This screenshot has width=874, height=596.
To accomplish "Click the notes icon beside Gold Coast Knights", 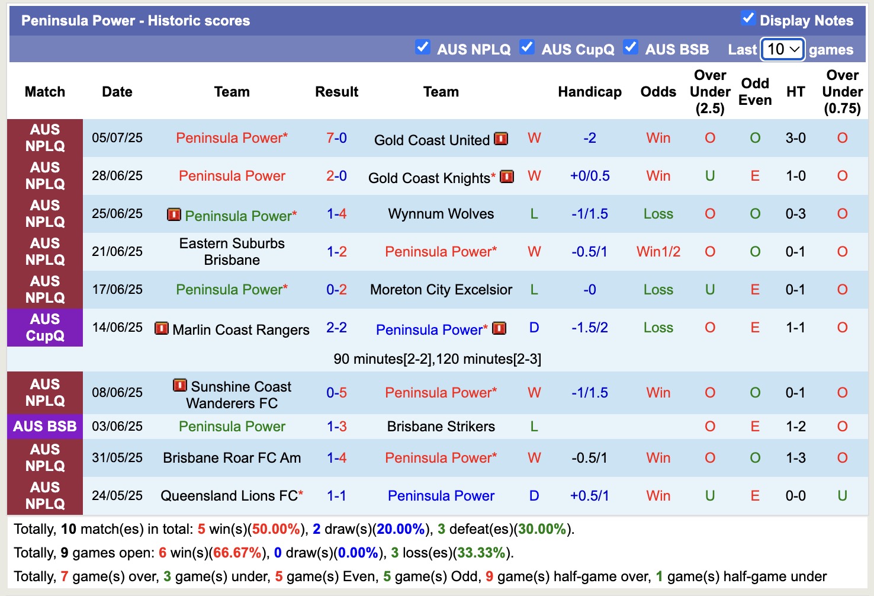I will (x=506, y=177).
